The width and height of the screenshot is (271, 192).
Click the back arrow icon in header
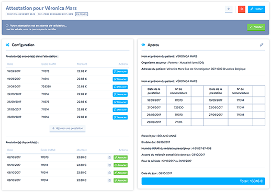[x=229, y=9]
